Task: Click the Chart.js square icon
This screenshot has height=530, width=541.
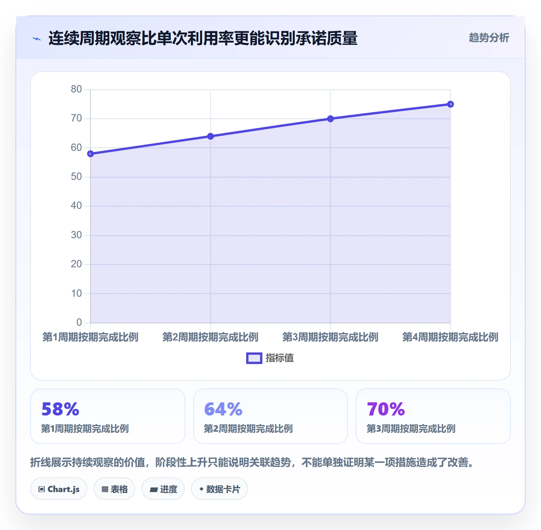Action: (42, 489)
